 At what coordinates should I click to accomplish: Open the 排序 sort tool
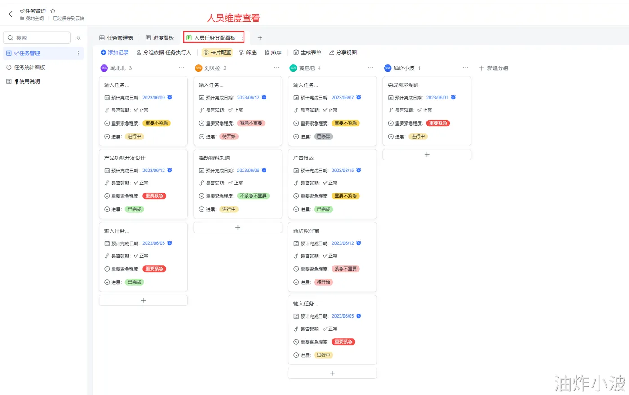pos(273,53)
